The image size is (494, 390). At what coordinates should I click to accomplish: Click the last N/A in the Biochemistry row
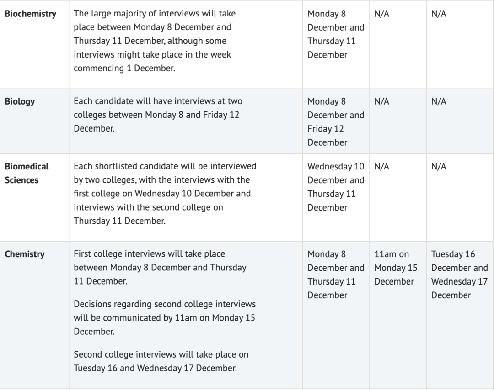click(x=439, y=14)
